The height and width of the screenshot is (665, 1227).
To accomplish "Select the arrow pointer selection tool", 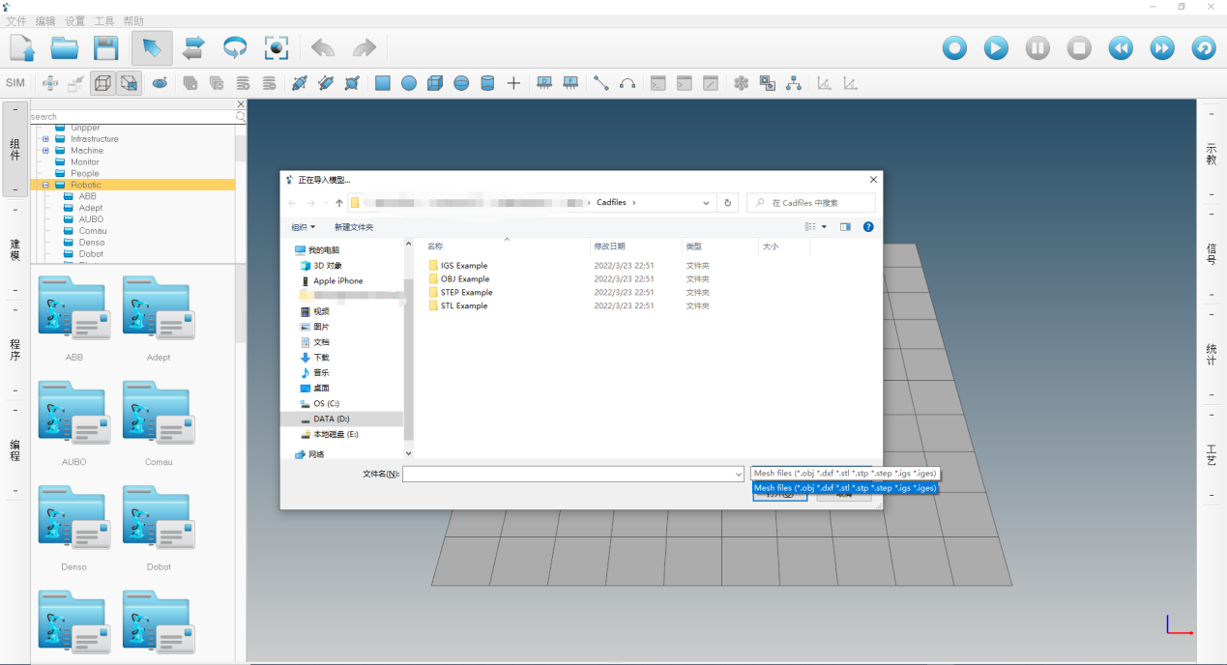I will 152,47.
